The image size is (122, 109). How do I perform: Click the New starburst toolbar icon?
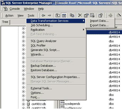coord(110,15)
